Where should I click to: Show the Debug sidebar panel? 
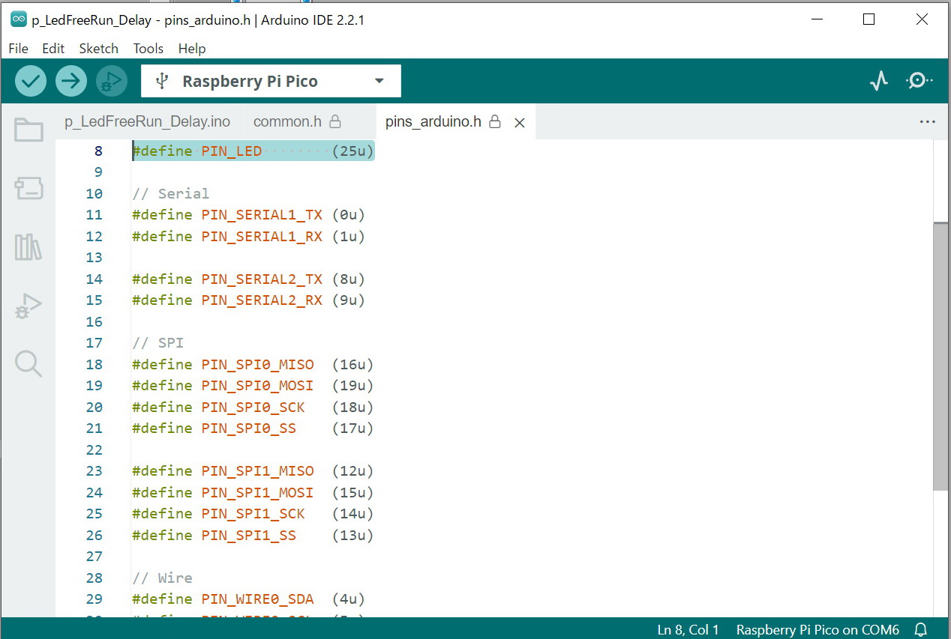coord(28,306)
